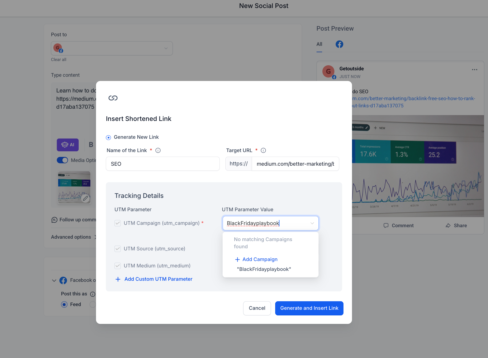This screenshot has height=358, width=488.
Task: Click the Comment icon on the post preview
Action: [386, 225]
